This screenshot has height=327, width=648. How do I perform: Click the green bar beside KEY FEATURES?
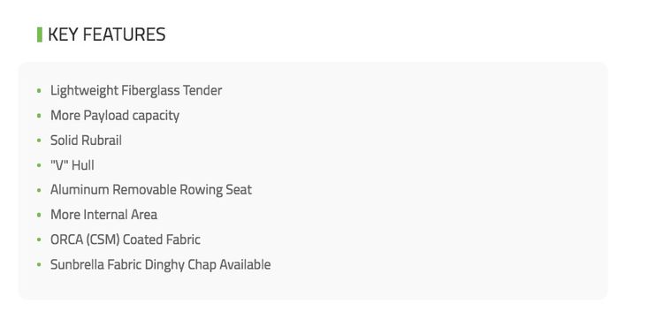[x=40, y=34]
